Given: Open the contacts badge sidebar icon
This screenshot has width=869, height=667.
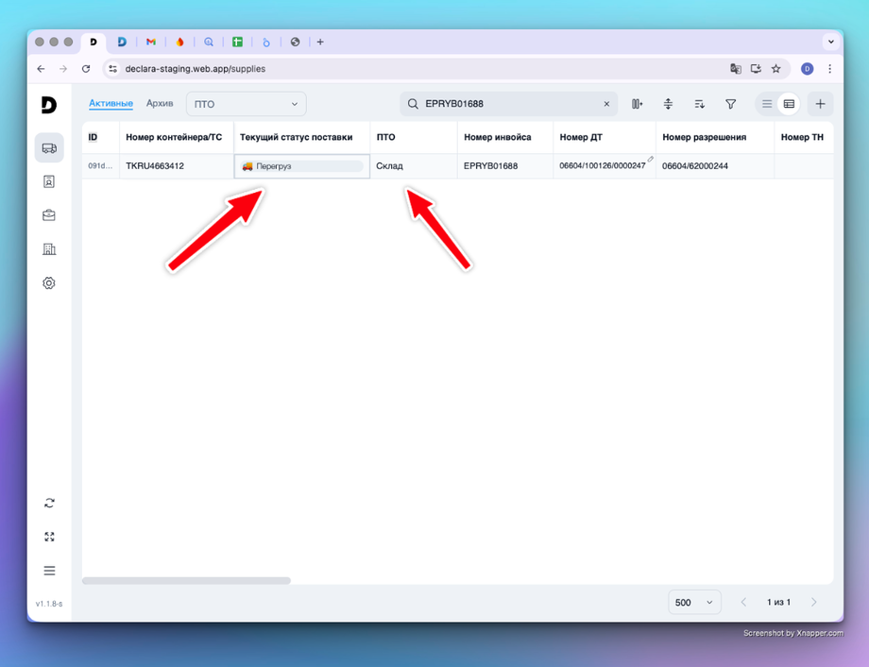Looking at the screenshot, I should point(49,181).
